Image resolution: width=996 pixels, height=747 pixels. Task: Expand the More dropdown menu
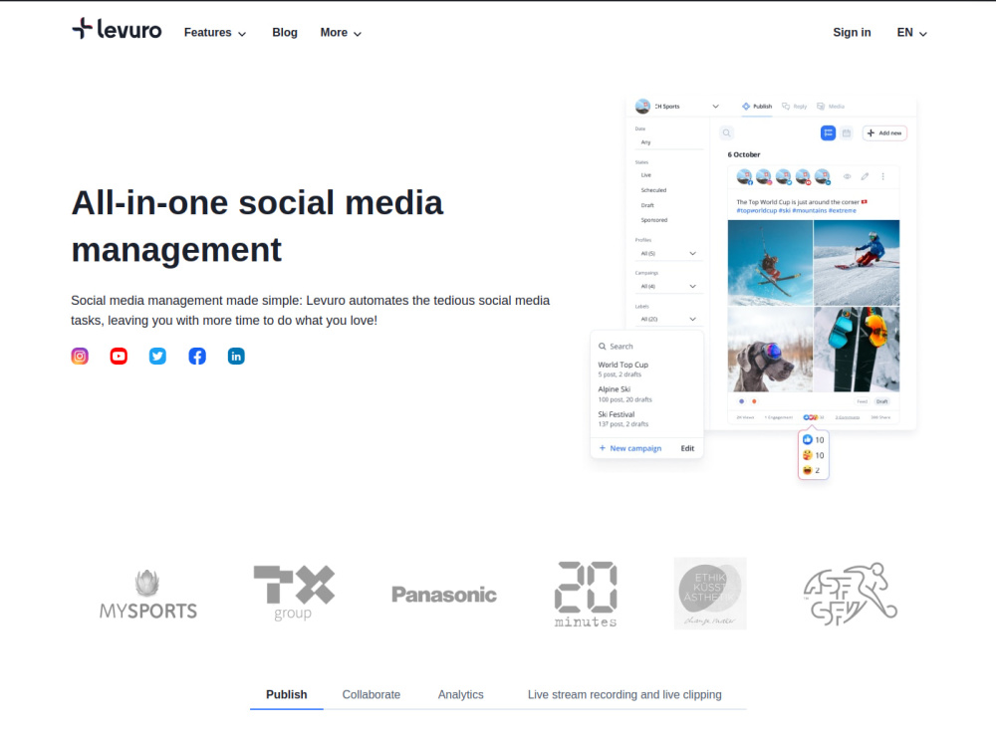click(x=341, y=33)
